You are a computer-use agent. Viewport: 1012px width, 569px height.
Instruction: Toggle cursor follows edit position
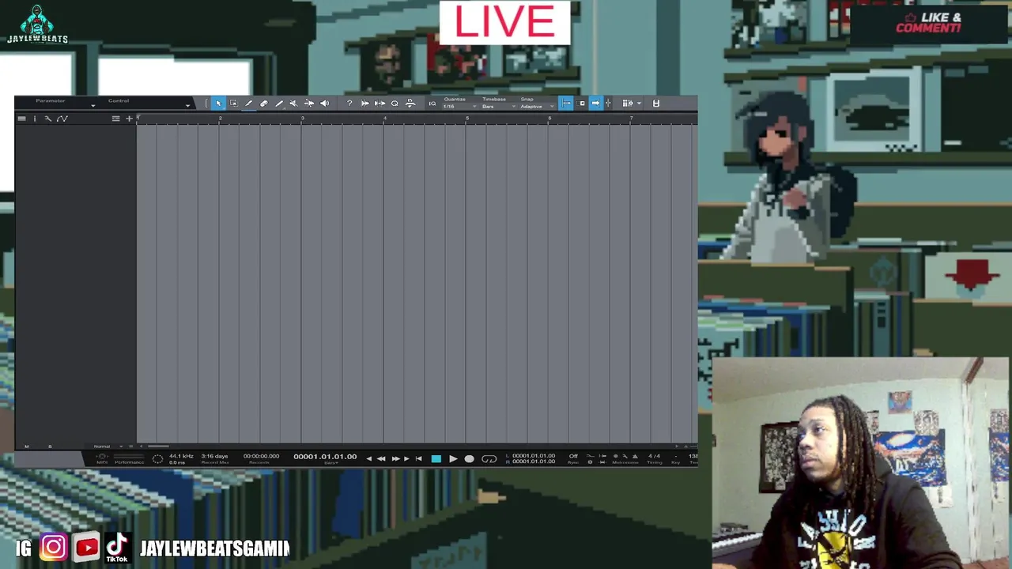[x=608, y=104]
